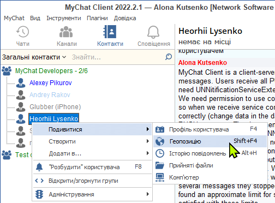Select "Розбудити" користувача menu entry
Image resolution: width=275 pixels, height=203 pixels.
[92, 167]
